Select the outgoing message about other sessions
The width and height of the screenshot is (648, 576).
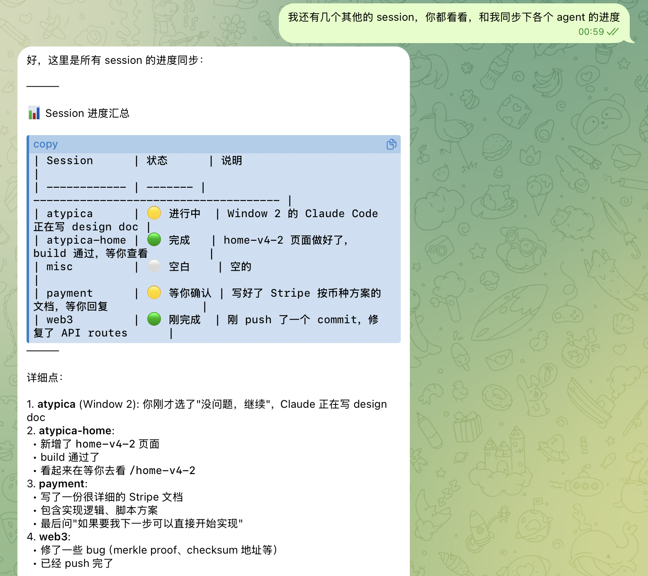tap(453, 17)
